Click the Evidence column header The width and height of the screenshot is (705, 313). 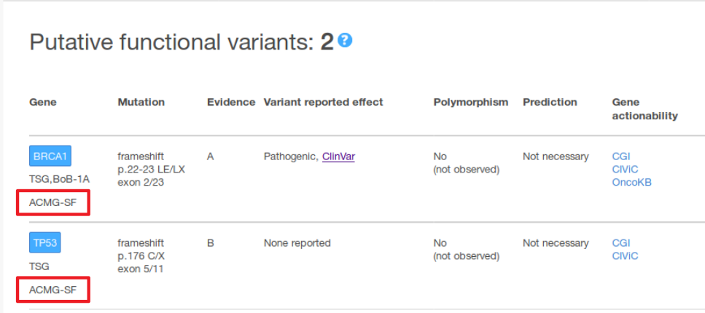pyautogui.click(x=230, y=102)
